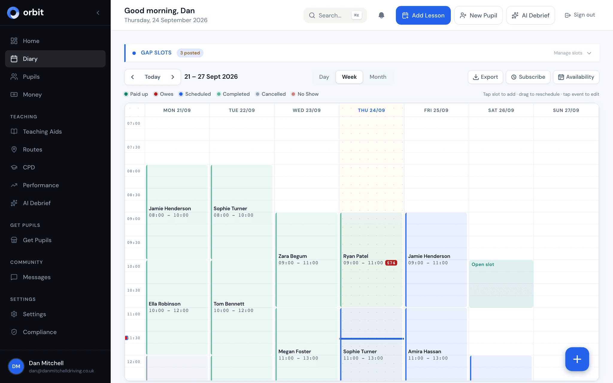Click the £74 owed badge
613x383 pixels.
point(391,263)
